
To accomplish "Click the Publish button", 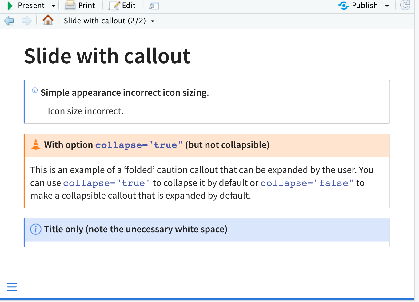I will click(358, 6).
